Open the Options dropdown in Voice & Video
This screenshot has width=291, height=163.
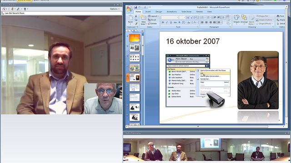(115, 9)
